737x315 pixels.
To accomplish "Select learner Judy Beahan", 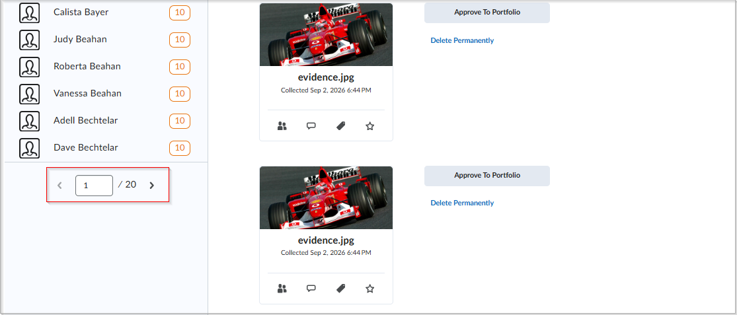I will coord(81,40).
